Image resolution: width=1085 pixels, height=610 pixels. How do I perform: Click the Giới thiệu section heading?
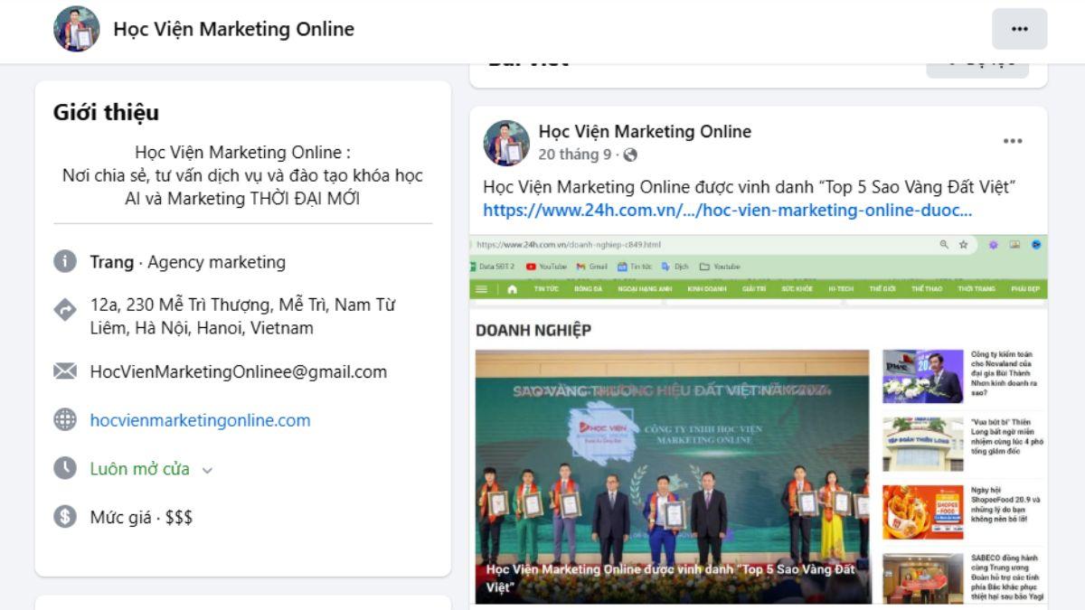tap(106, 112)
